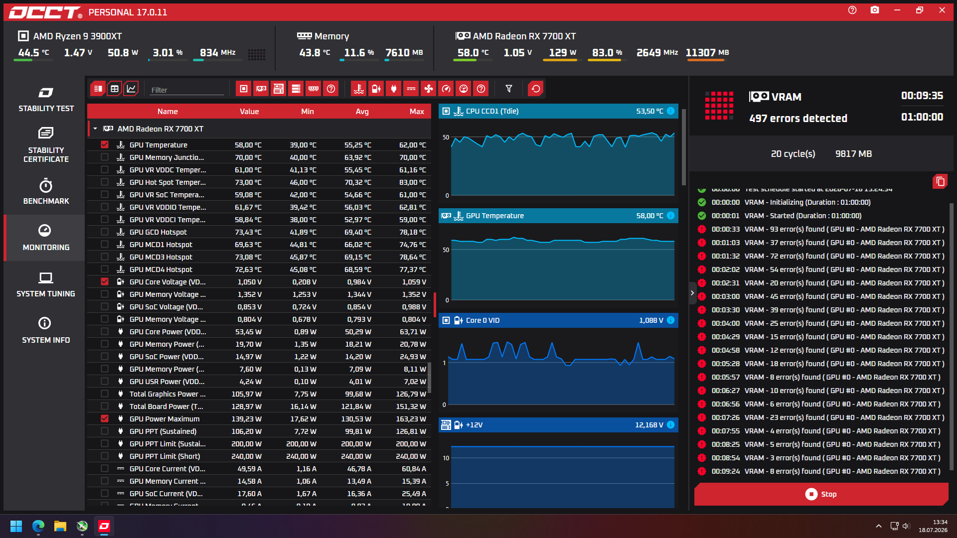The height and width of the screenshot is (538, 957).
Task: Filter sensors by CPU hardware icon
Action: click(244, 89)
